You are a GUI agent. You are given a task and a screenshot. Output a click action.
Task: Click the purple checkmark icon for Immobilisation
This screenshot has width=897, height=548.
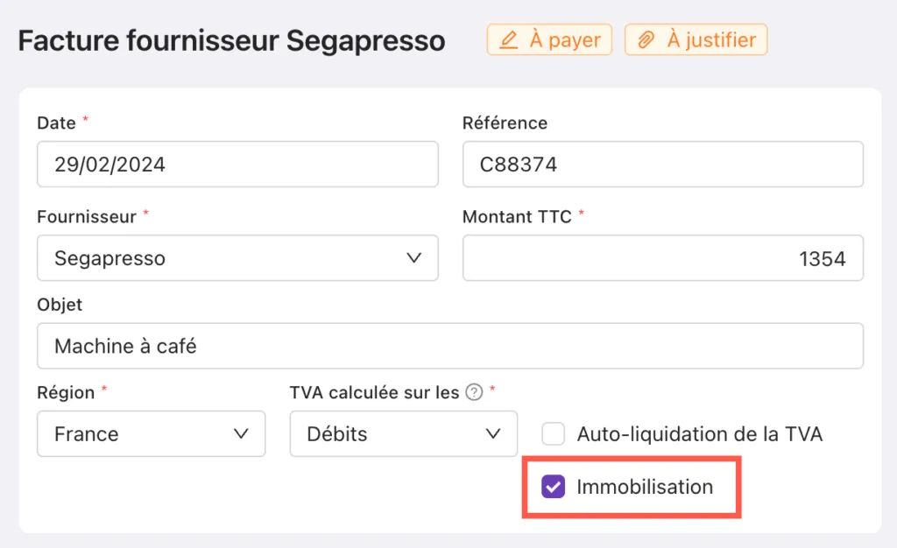pos(554,487)
